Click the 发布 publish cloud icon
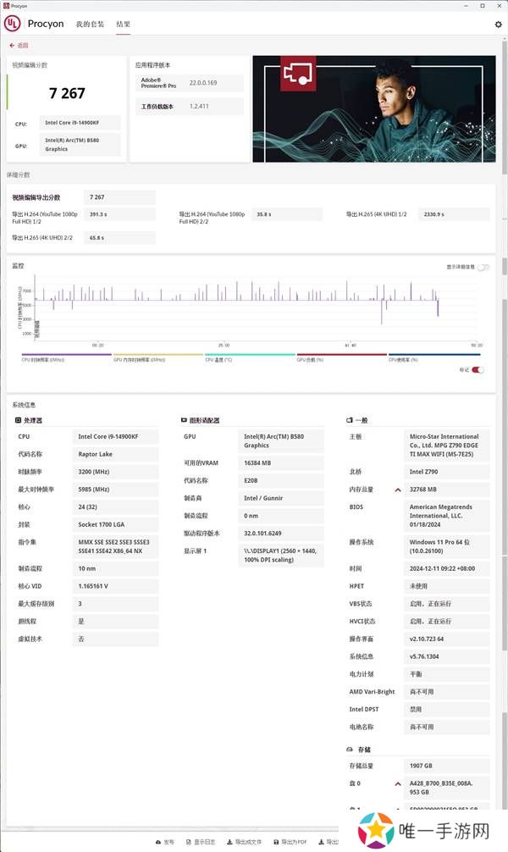The height and width of the screenshot is (852, 508). click(x=158, y=842)
